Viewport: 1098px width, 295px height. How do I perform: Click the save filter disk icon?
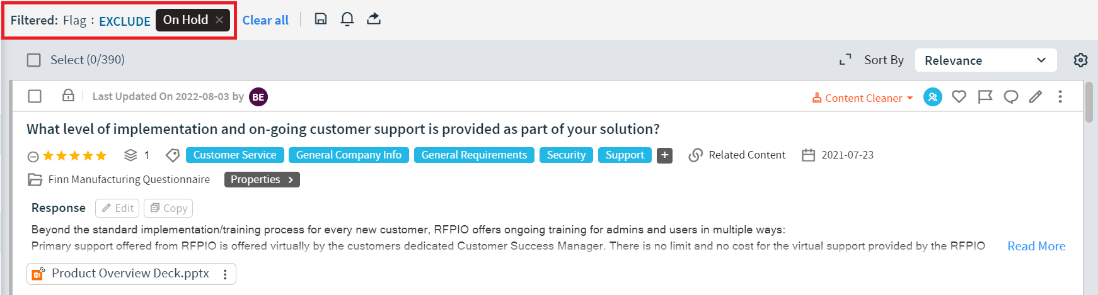coord(321,19)
